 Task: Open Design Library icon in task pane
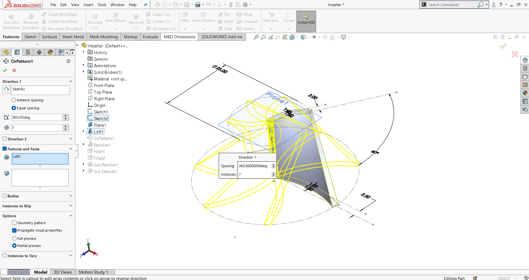(525, 68)
